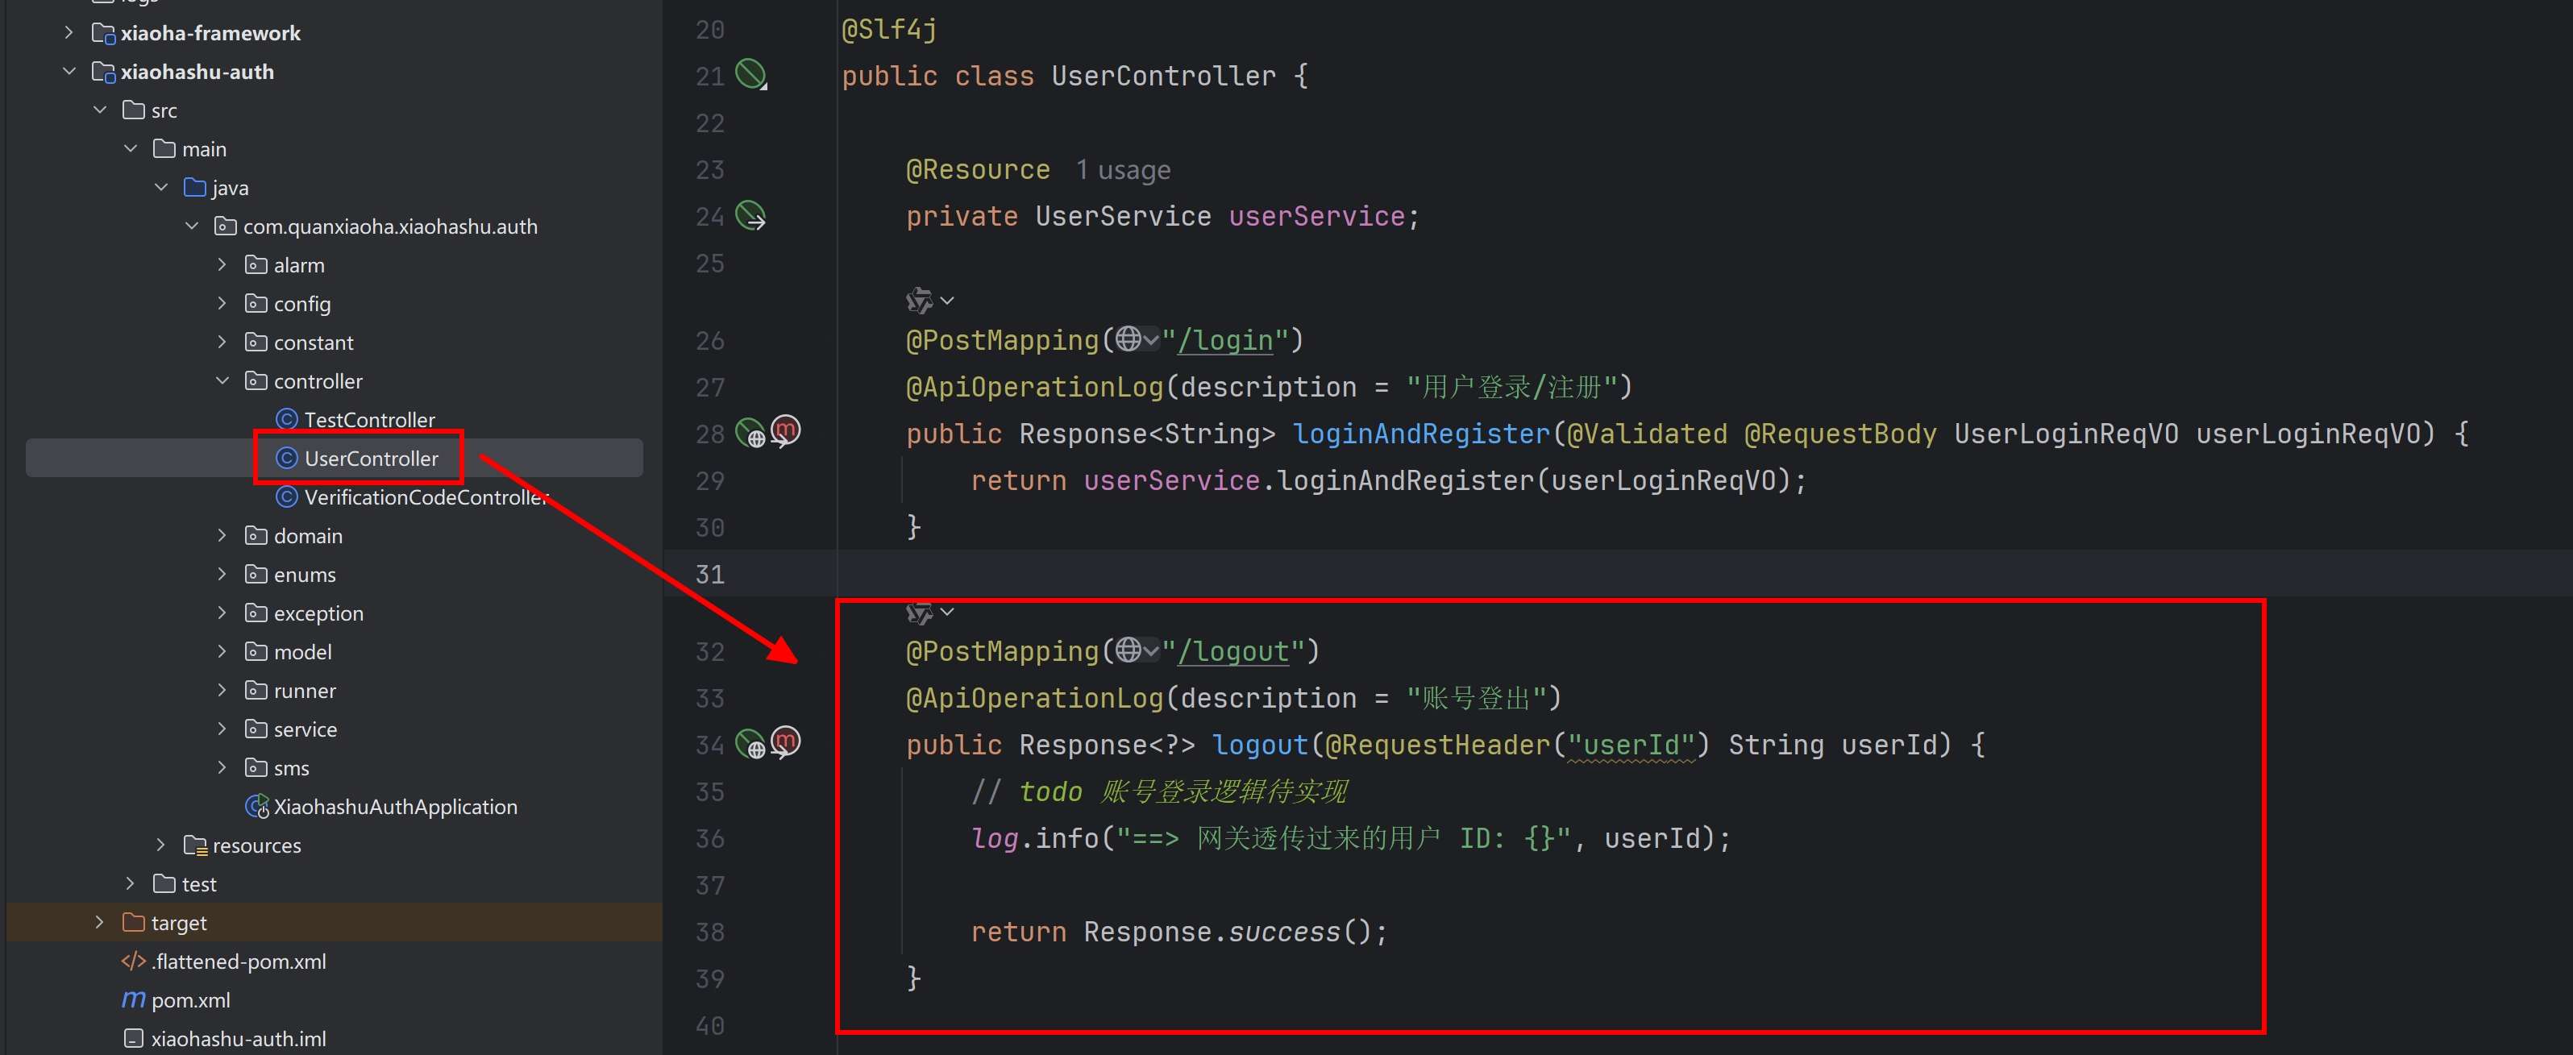2573x1055 pixels.
Task: Click the globe icon before the /login URL
Action: click(x=1129, y=339)
